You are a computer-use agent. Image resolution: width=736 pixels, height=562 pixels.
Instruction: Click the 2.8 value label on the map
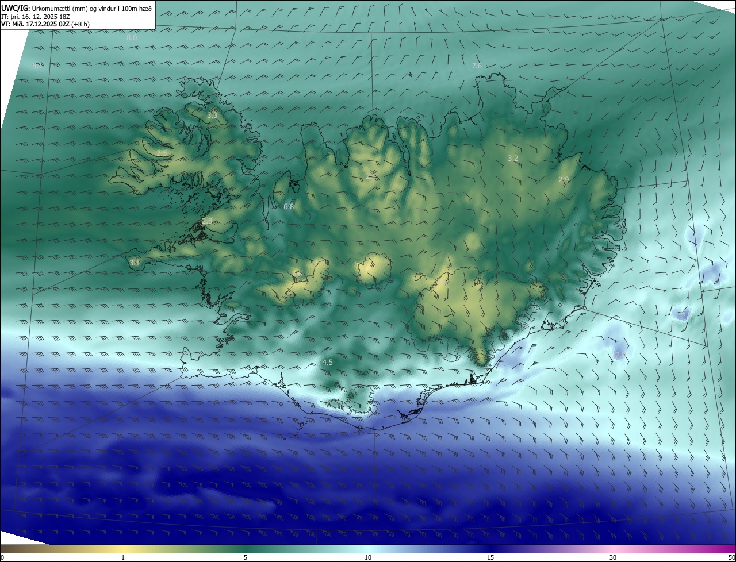point(207,221)
